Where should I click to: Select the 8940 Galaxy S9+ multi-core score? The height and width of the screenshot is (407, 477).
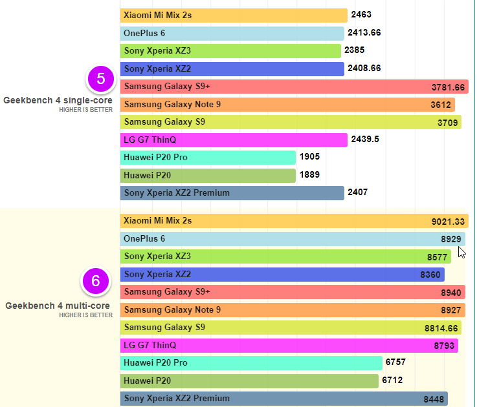pos(451,293)
